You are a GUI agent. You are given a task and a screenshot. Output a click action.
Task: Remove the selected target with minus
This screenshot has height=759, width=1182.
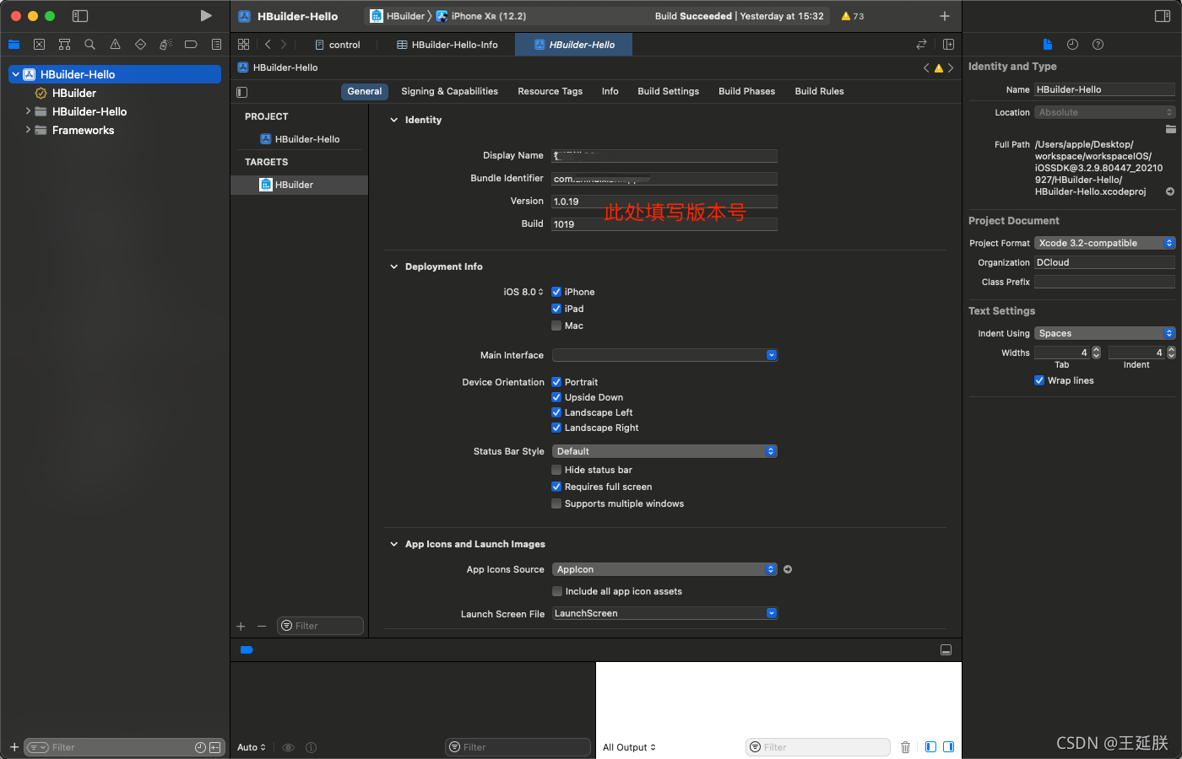262,626
